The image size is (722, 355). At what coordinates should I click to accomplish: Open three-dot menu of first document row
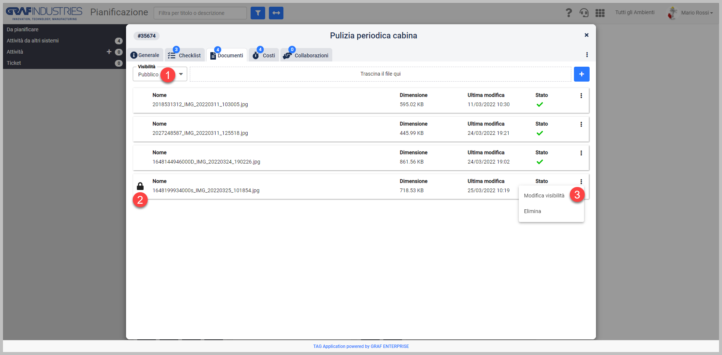[581, 96]
